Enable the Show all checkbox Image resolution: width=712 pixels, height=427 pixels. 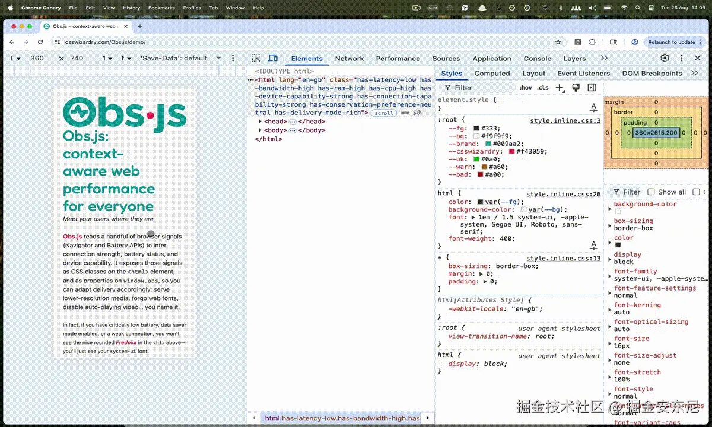point(651,192)
